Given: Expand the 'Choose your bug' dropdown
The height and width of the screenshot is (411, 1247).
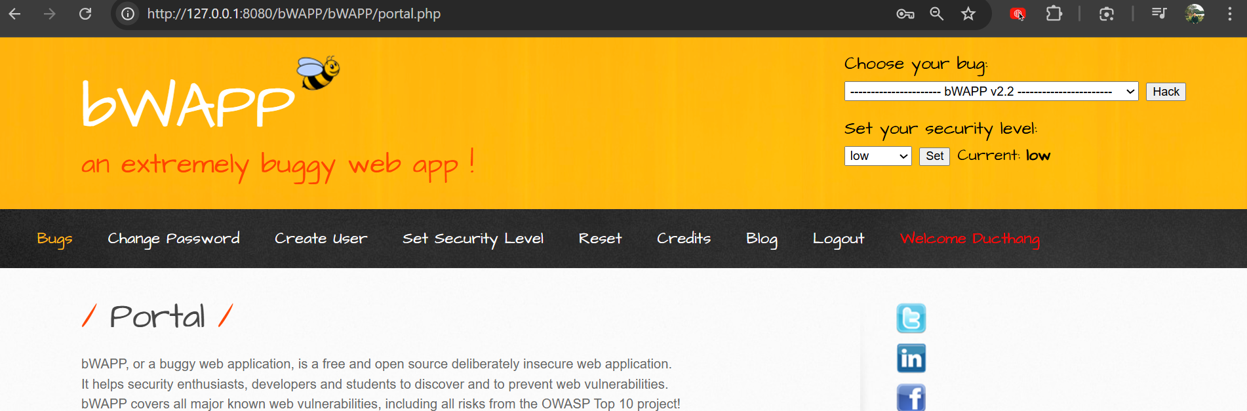Looking at the screenshot, I should pos(991,92).
